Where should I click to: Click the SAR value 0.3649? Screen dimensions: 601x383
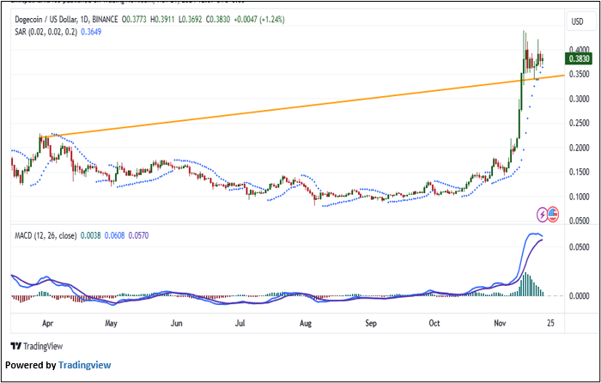(91, 32)
